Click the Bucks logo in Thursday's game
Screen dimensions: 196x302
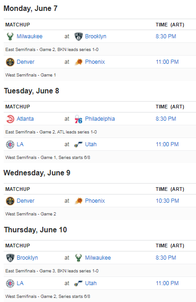(x=78, y=258)
